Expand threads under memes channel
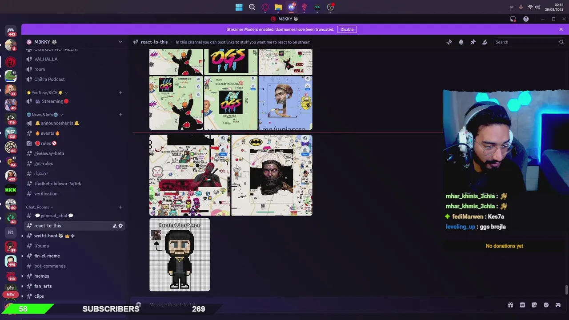 click(x=22, y=276)
